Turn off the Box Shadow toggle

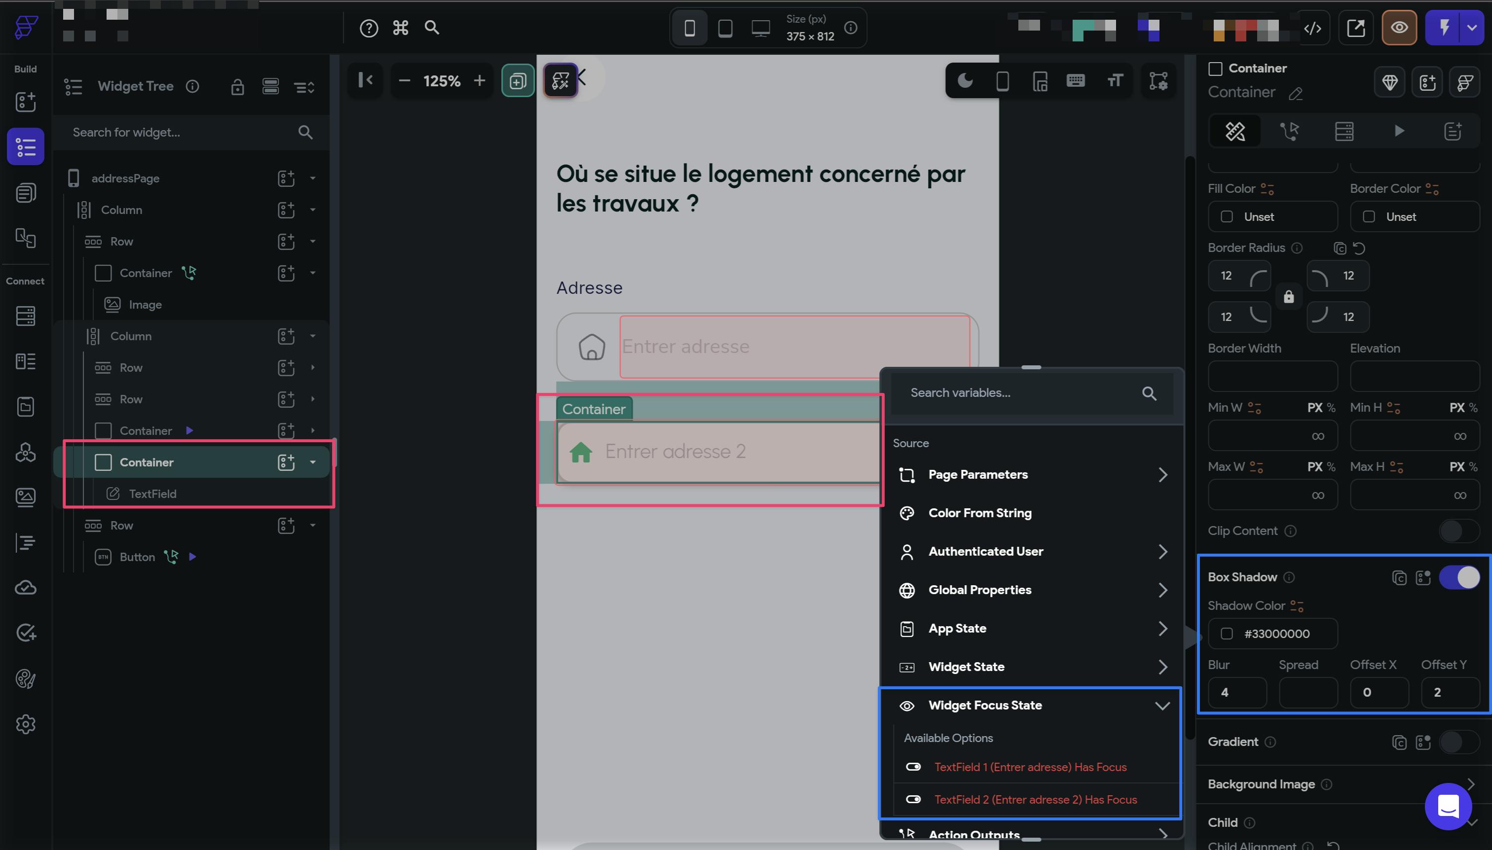point(1459,577)
